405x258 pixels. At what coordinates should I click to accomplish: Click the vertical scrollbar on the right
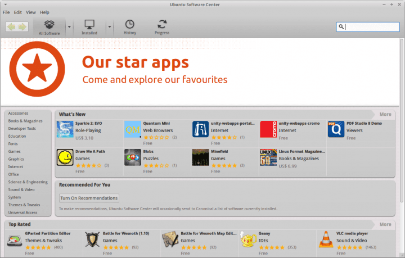coord(402,121)
